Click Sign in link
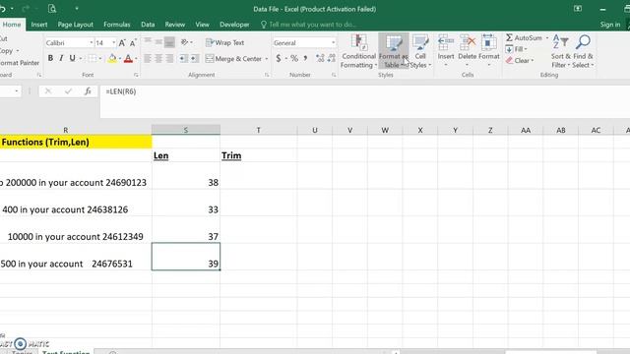Screen dimensions: 630x354 point(610,25)
